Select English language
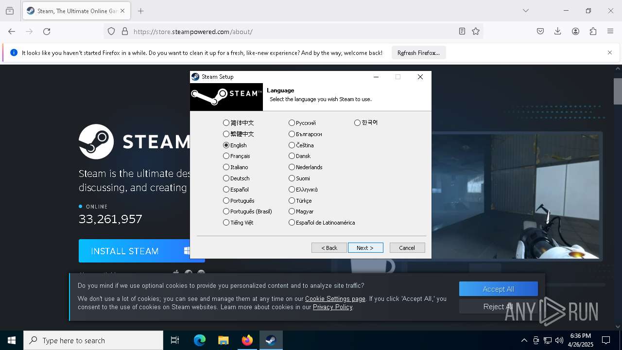Image resolution: width=622 pixels, height=350 pixels. click(235, 145)
